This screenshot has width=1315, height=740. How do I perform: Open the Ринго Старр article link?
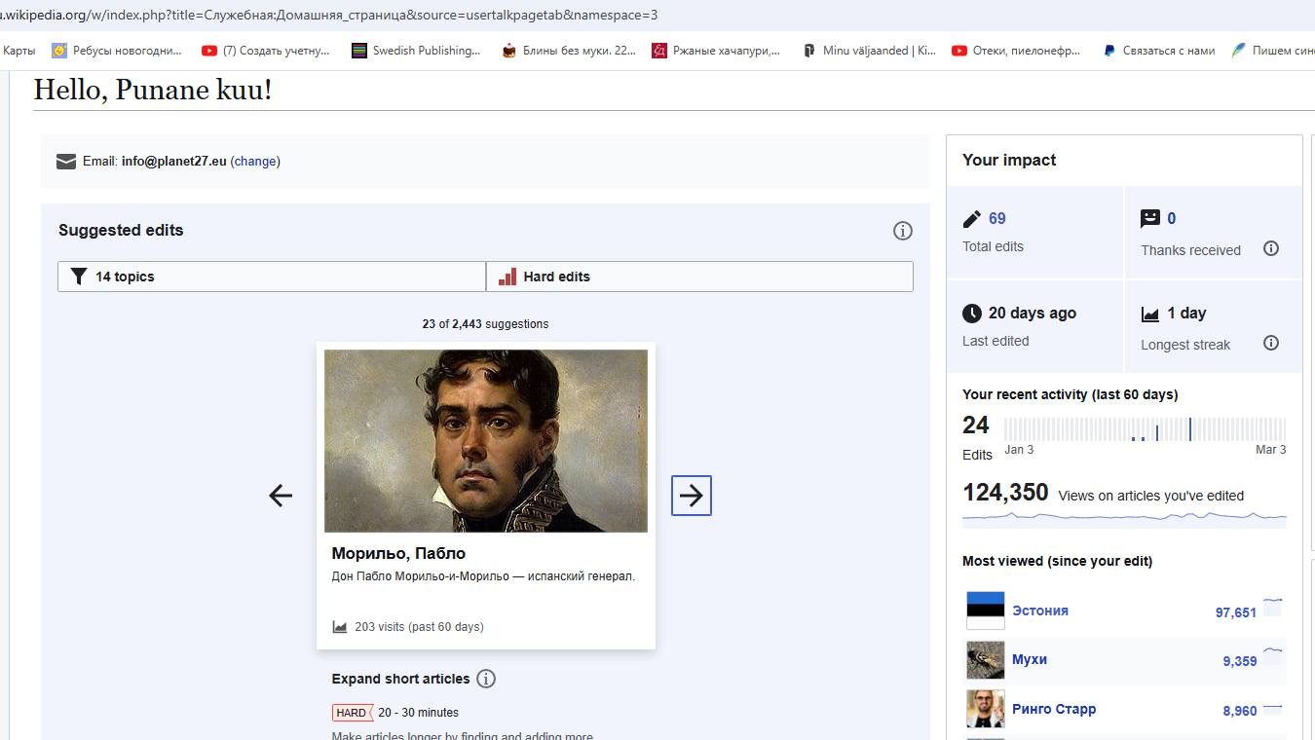coord(1053,709)
